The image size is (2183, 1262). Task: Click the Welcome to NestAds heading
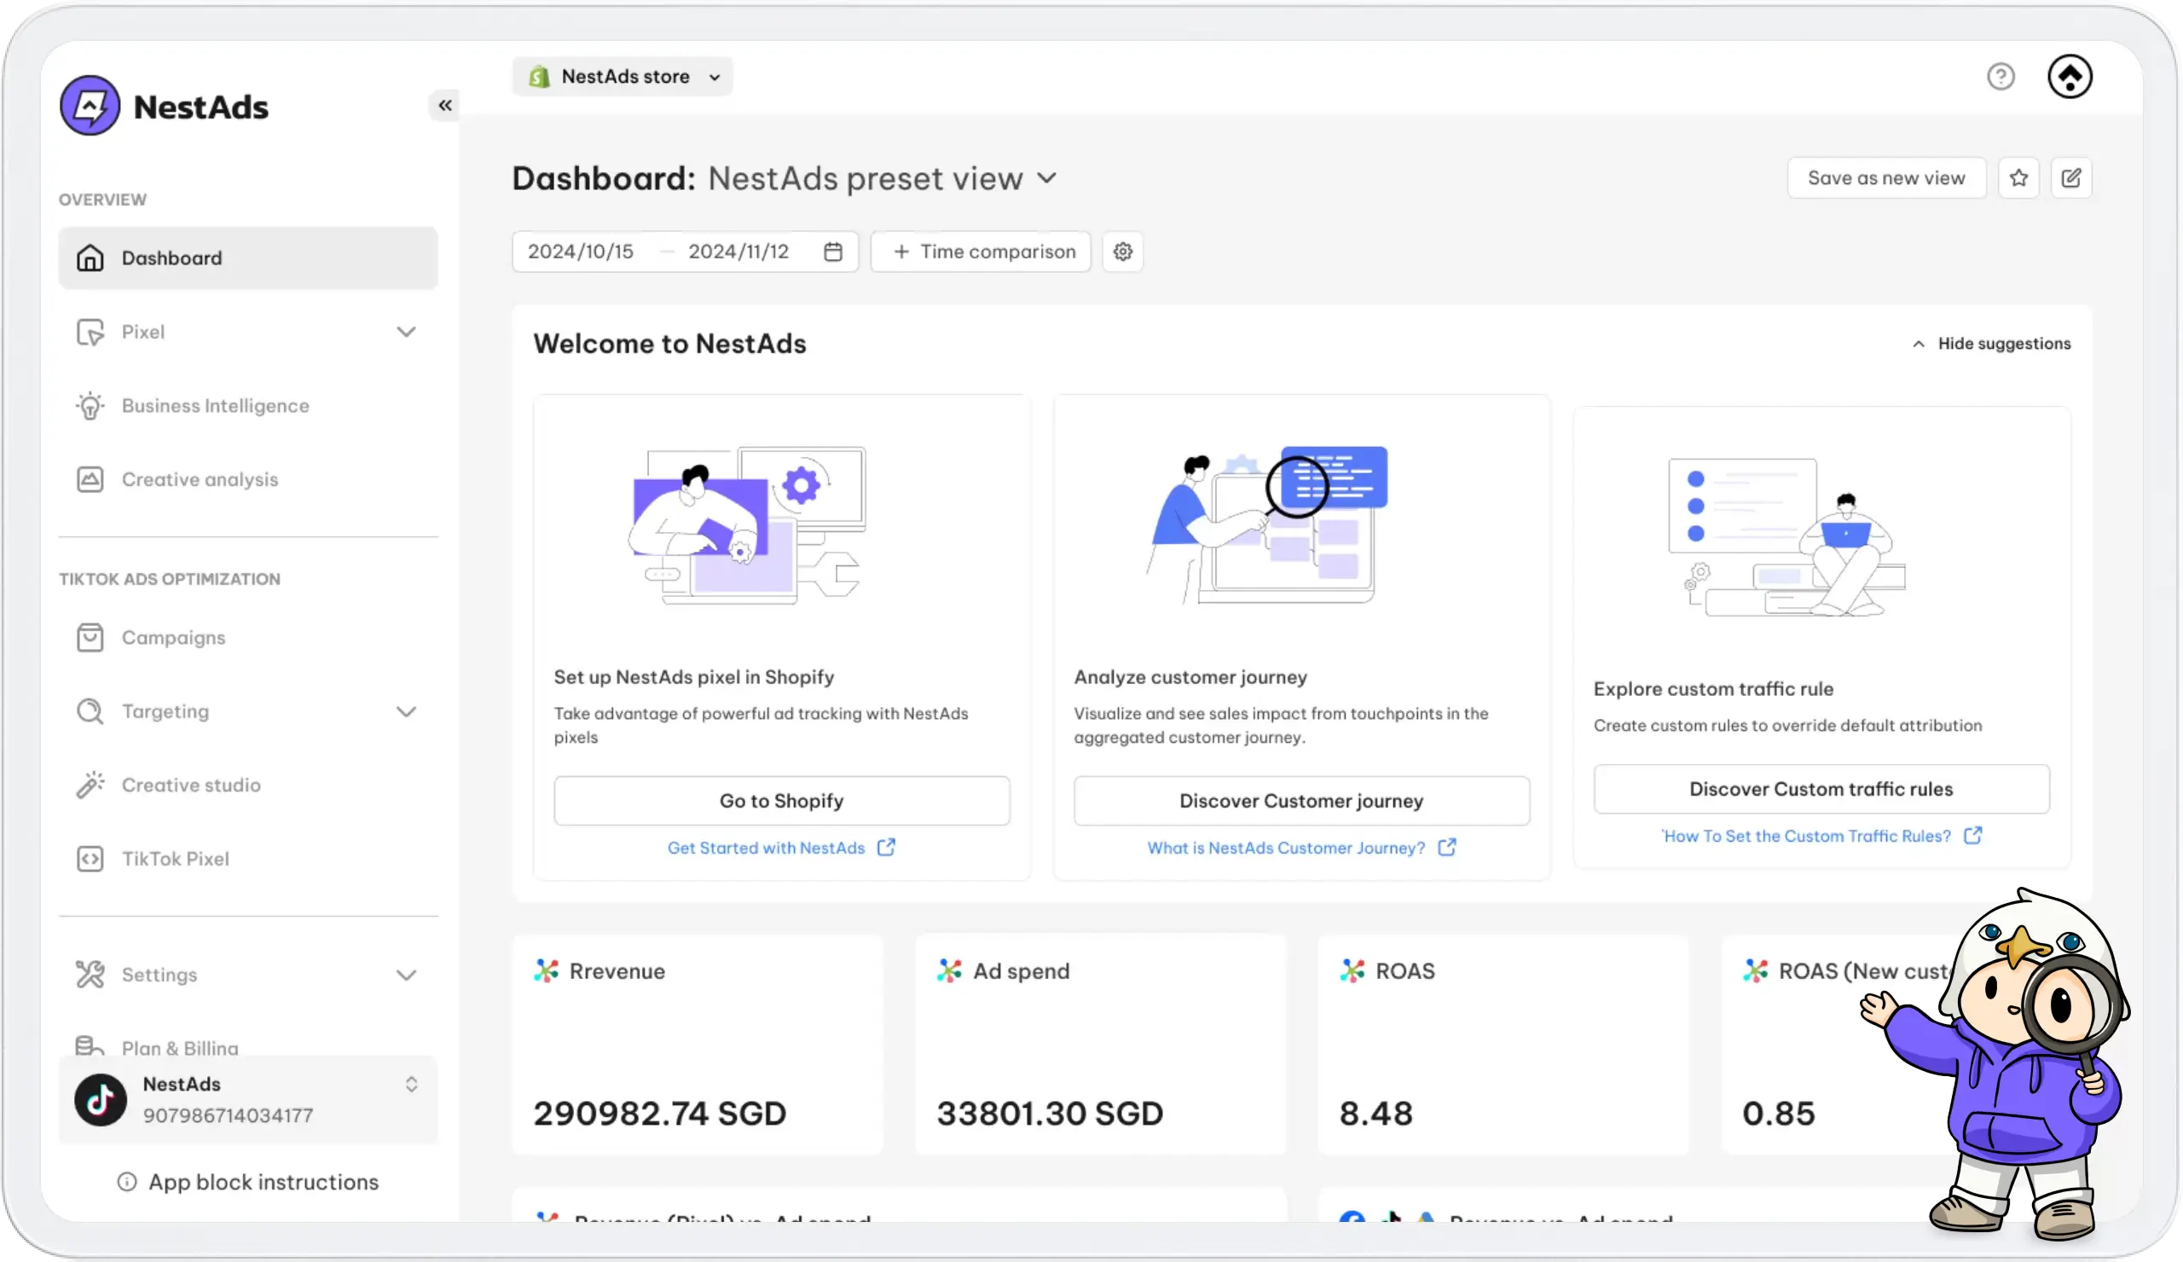pos(669,344)
